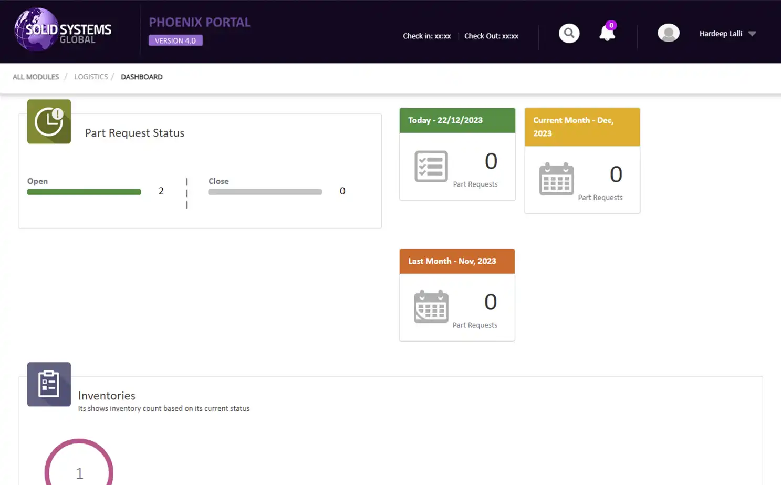This screenshot has width=781, height=485.
Task: Expand the Today - 22/12/2023 summary card
Action: [456, 120]
